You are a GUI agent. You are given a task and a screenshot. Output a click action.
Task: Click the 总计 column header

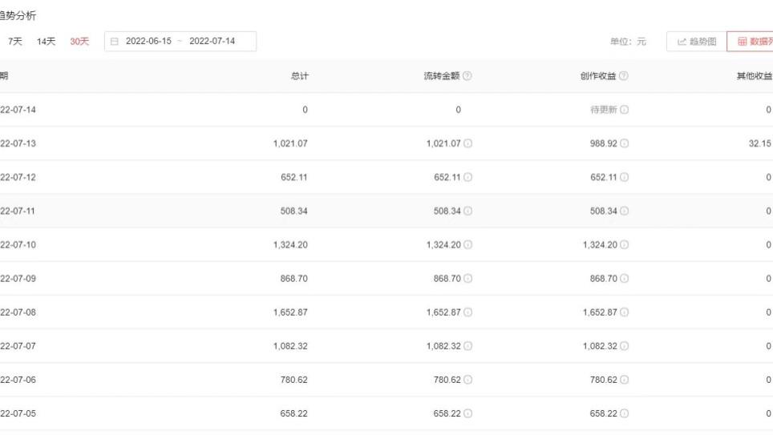(299, 76)
